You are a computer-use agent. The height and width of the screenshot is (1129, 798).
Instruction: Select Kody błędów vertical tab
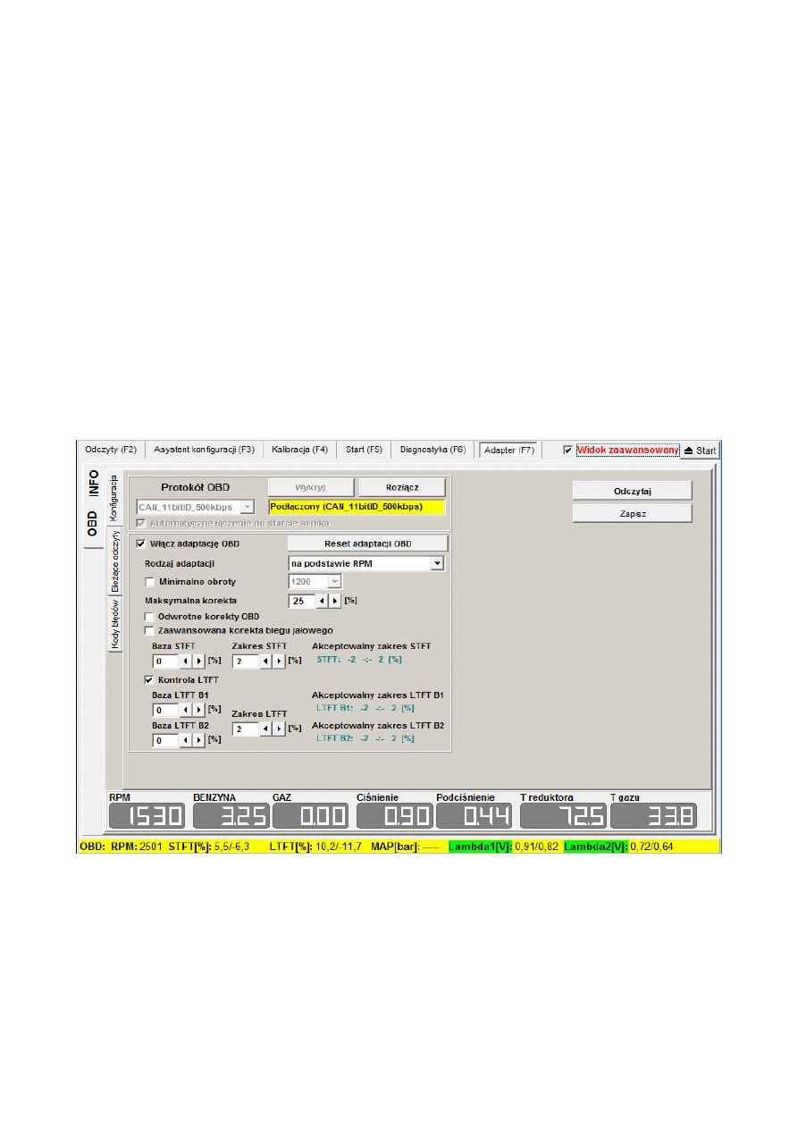pyautogui.click(x=115, y=624)
